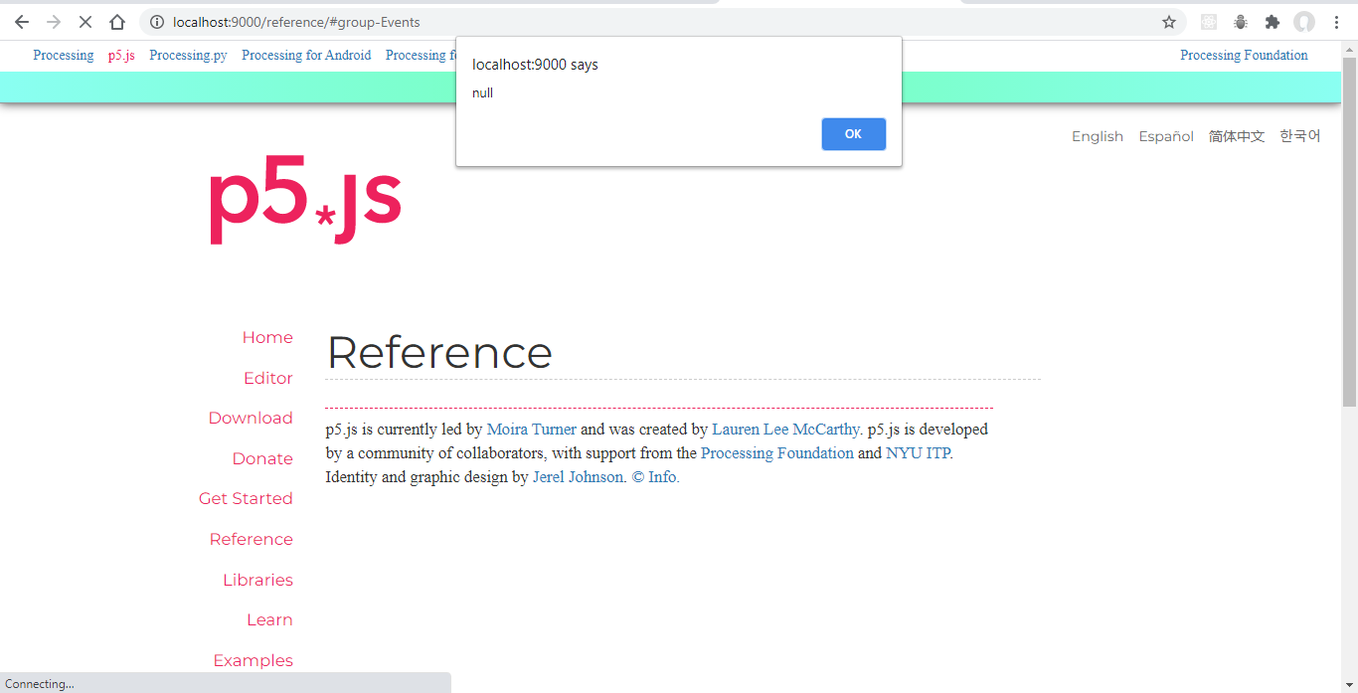Open the user profile avatar
1358x693 pixels.
pos(1304,22)
